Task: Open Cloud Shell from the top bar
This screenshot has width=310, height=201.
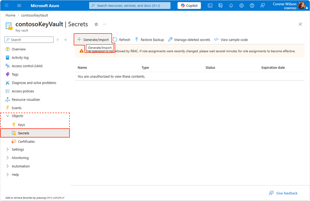Action: [x=210, y=5]
